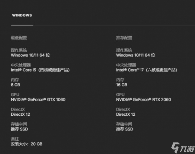This screenshot has width=195, height=154.
Task: Select 推荐 SSD value under 最低配置
Action: click(x=20, y=129)
